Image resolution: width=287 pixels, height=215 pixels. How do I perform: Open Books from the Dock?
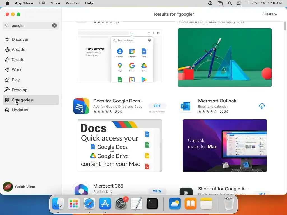191,204
